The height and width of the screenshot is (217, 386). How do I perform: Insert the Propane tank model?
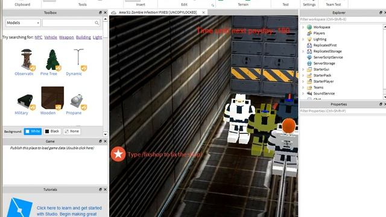77,101
